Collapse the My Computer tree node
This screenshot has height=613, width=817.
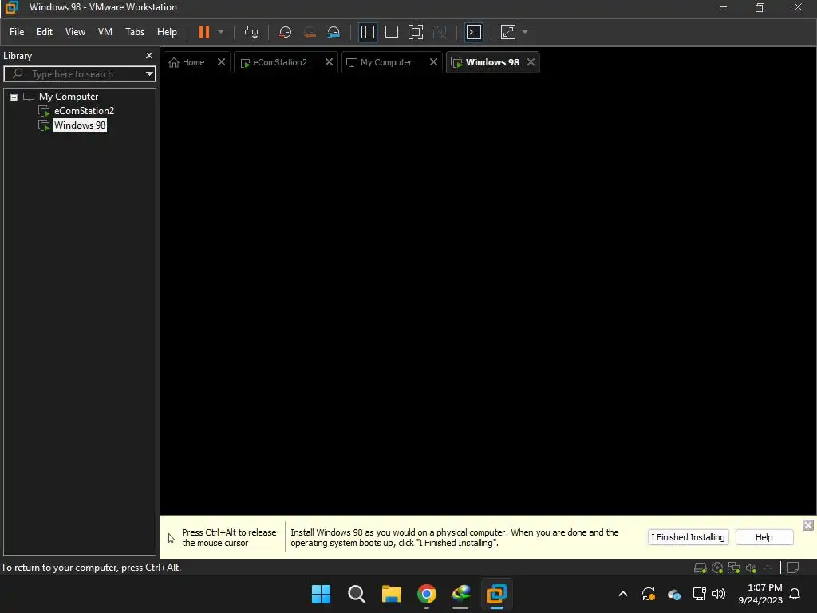[x=14, y=97]
